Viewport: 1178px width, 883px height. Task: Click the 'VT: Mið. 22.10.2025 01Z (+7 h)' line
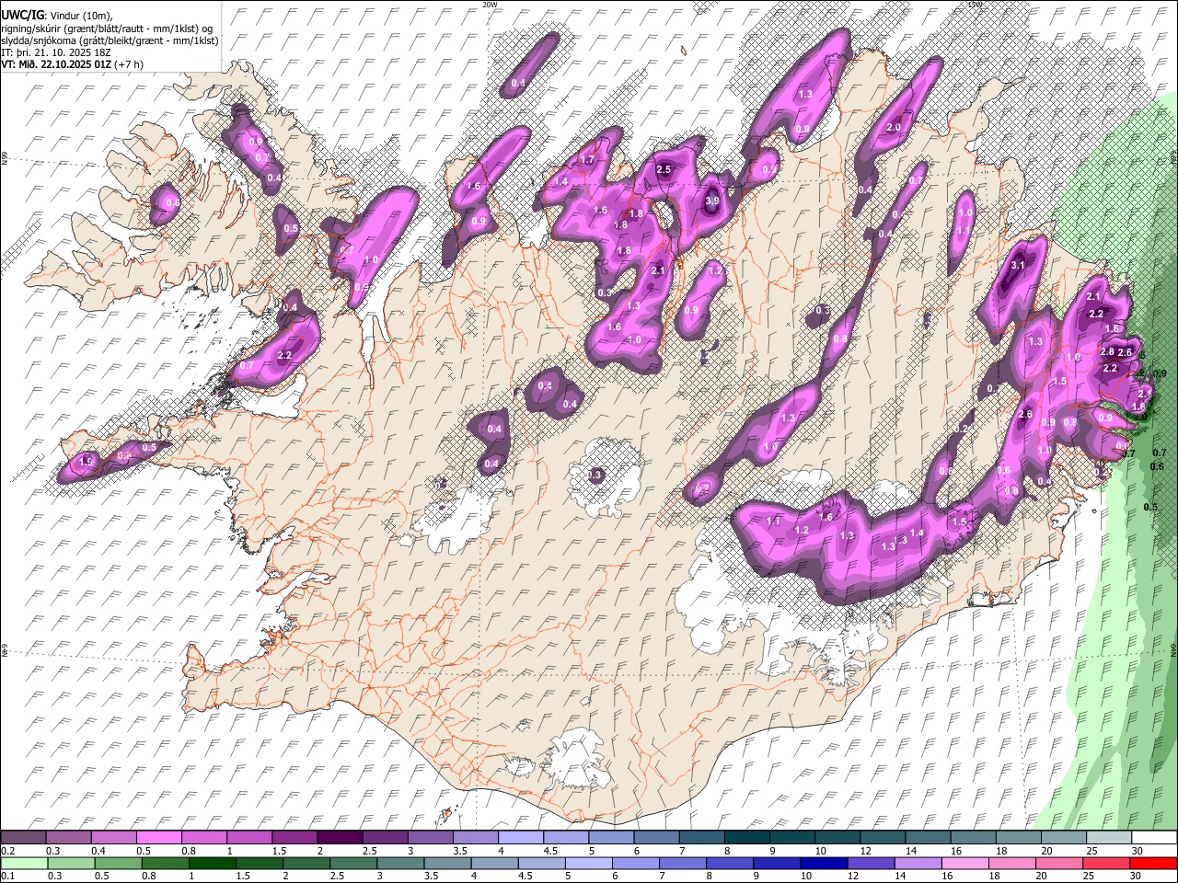point(73,65)
